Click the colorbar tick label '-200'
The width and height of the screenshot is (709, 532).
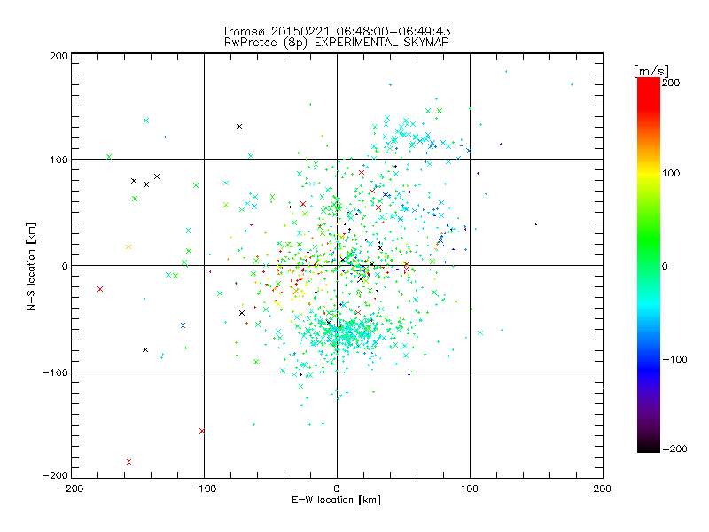pyautogui.click(x=674, y=449)
